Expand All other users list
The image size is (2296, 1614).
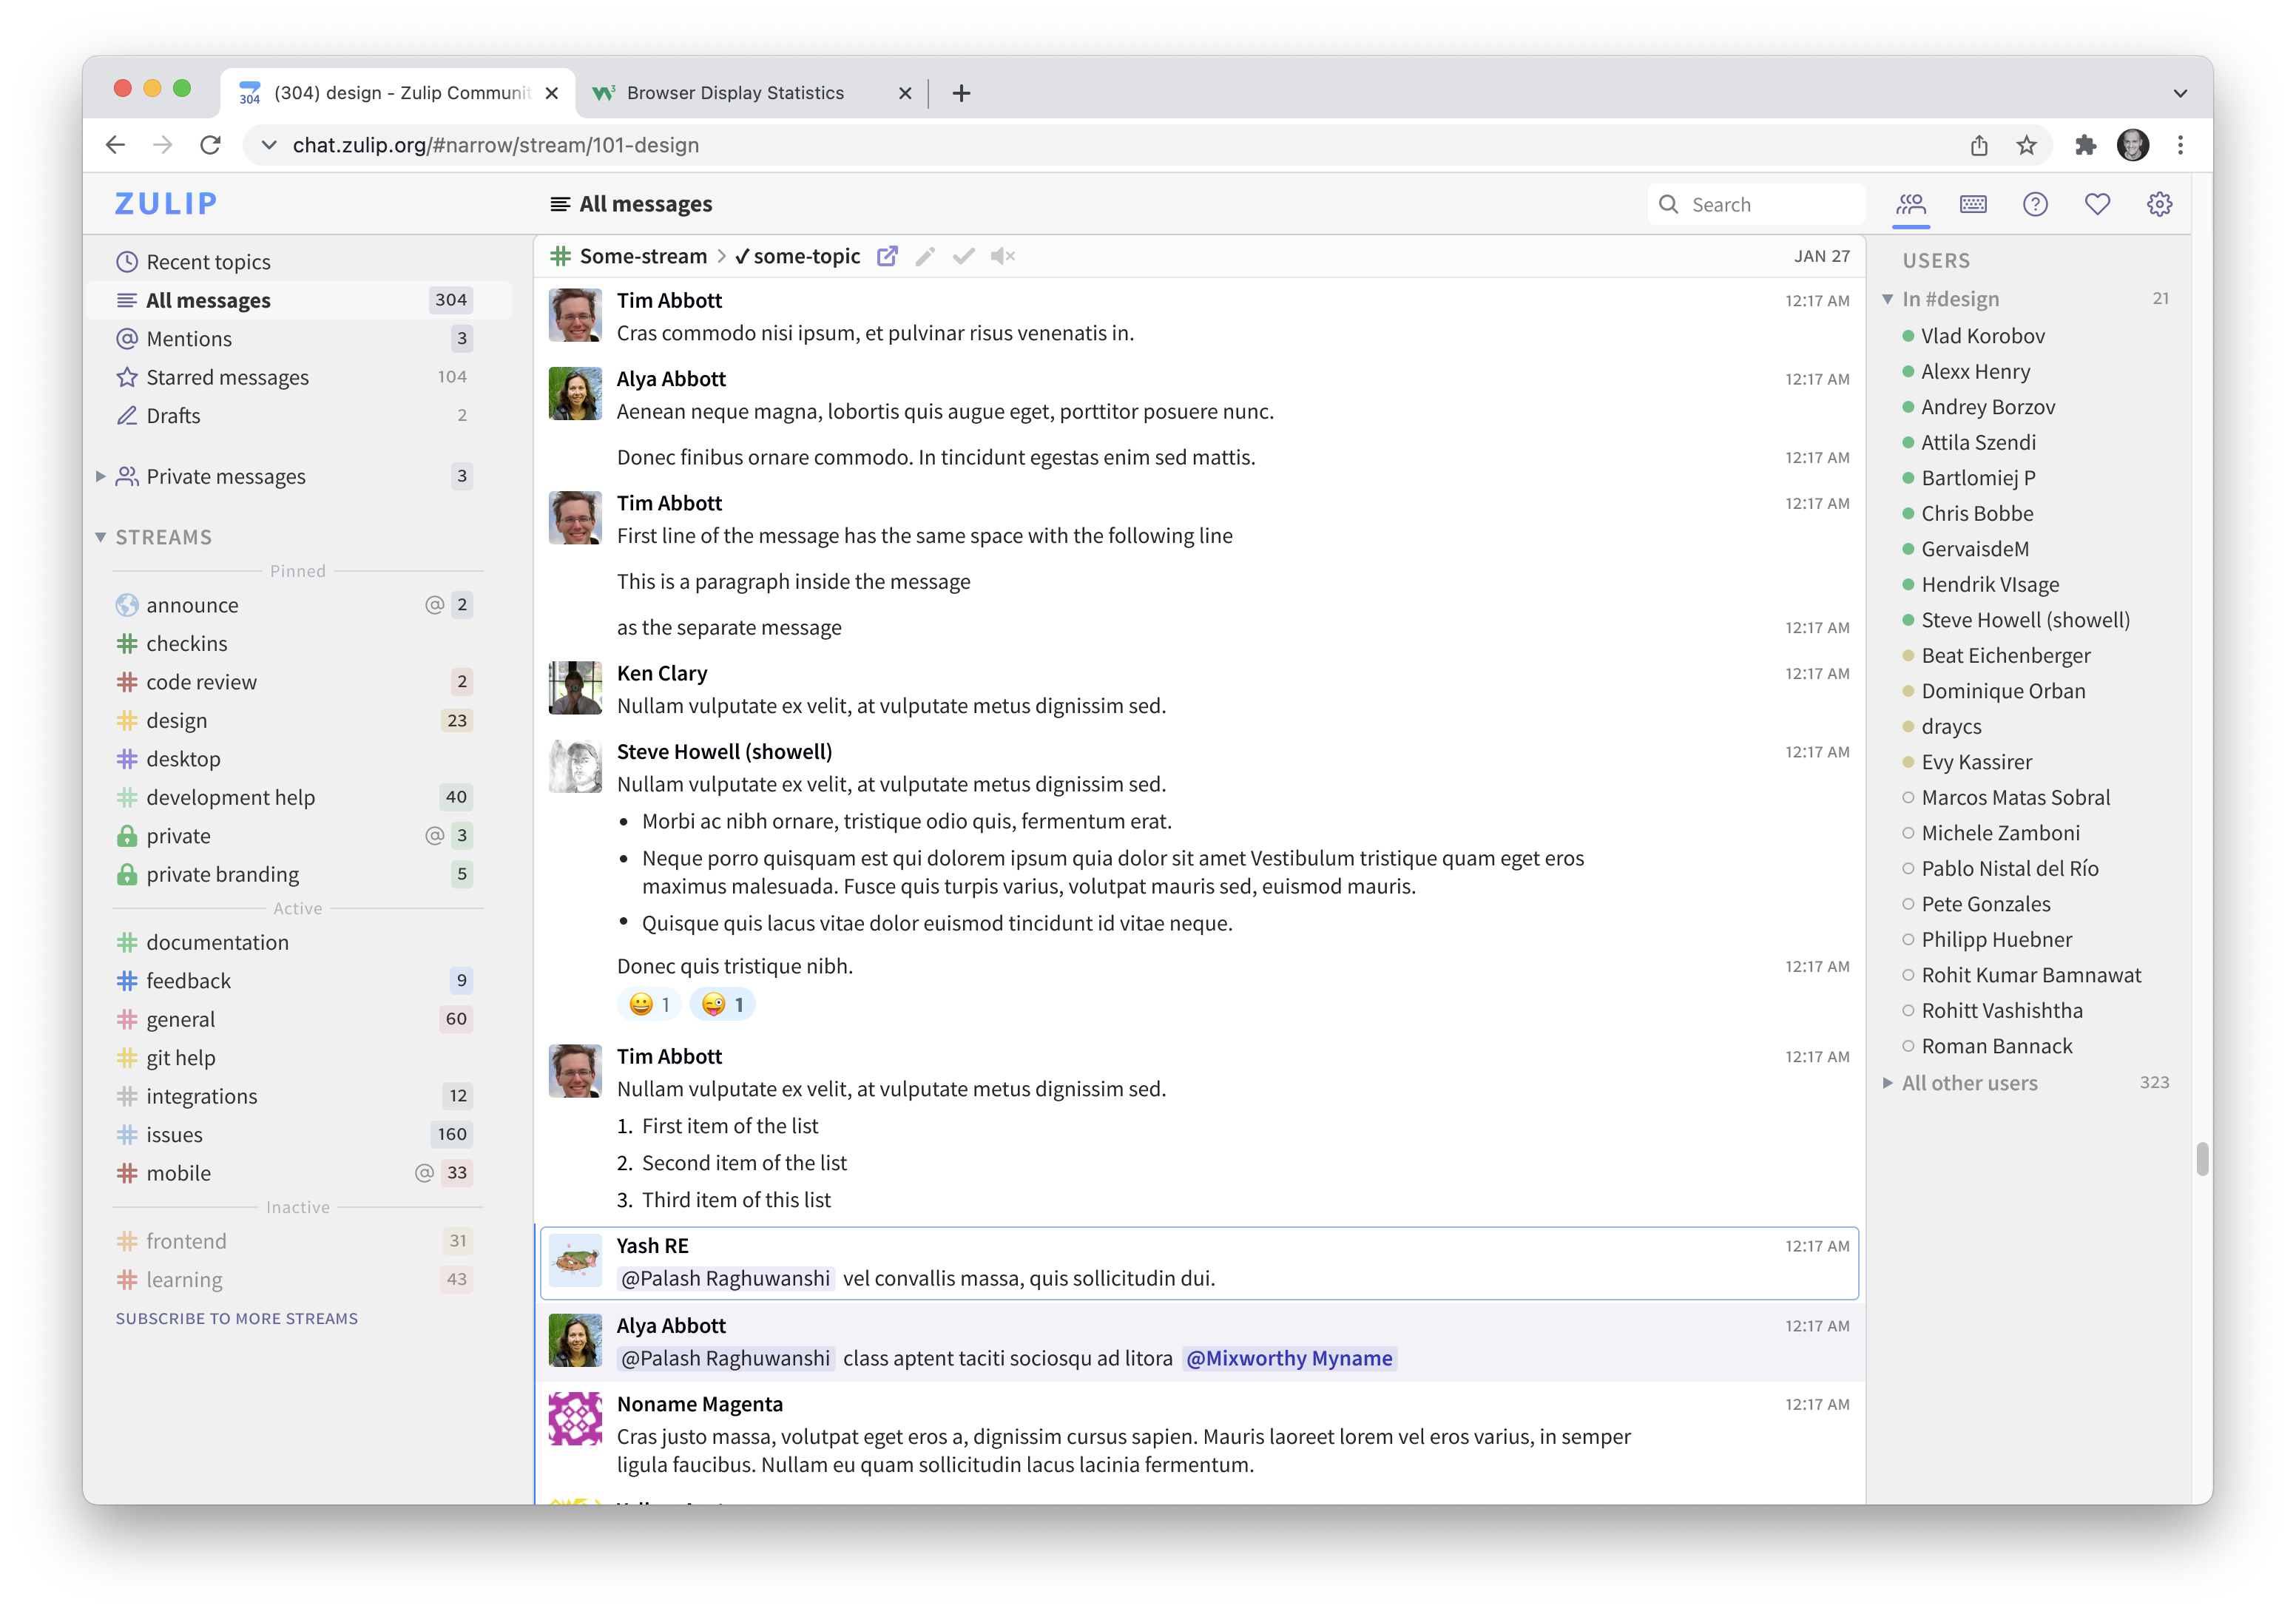[1888, 1083]
